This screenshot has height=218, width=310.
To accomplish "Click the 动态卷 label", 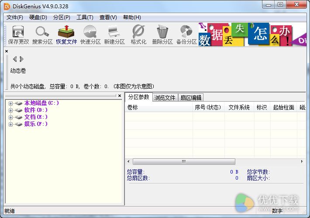I will (18, 71).
